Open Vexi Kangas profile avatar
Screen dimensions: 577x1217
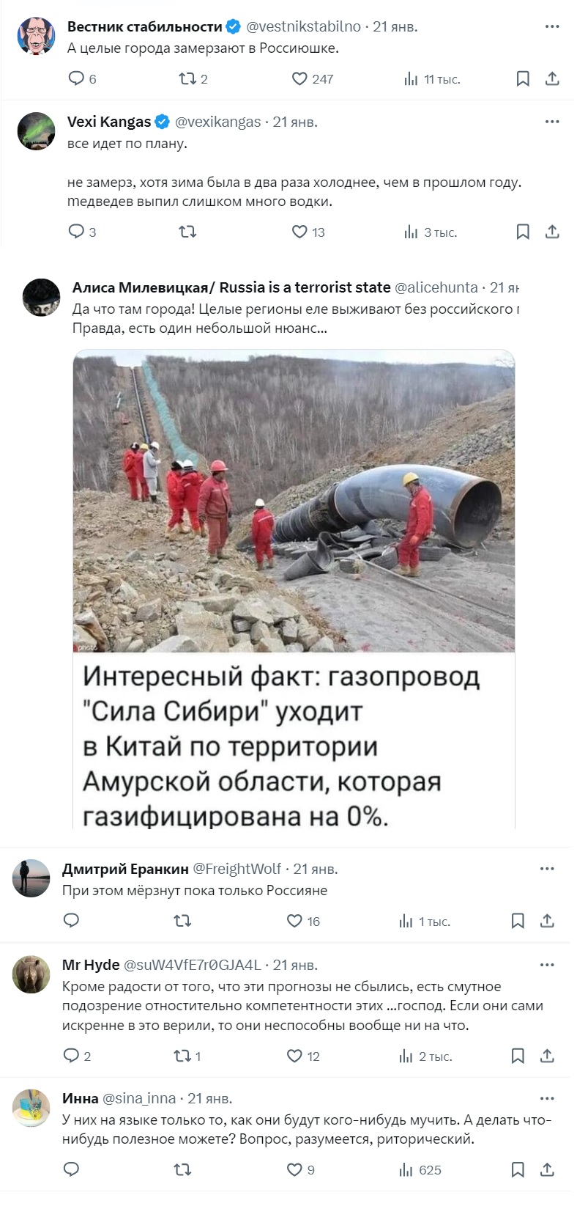36,131
